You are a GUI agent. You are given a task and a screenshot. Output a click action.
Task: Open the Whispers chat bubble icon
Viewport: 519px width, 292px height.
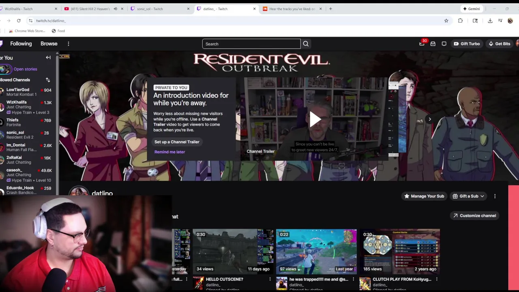444,44
